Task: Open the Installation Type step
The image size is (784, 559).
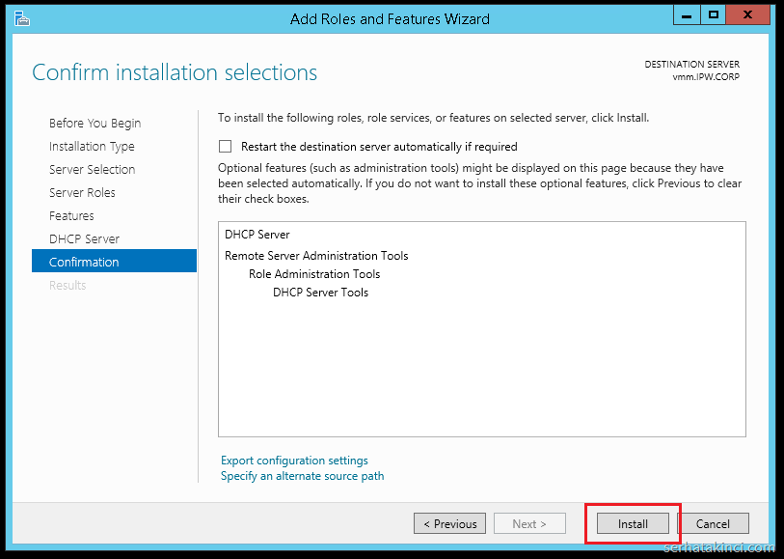Action: [x=92, y=147]
